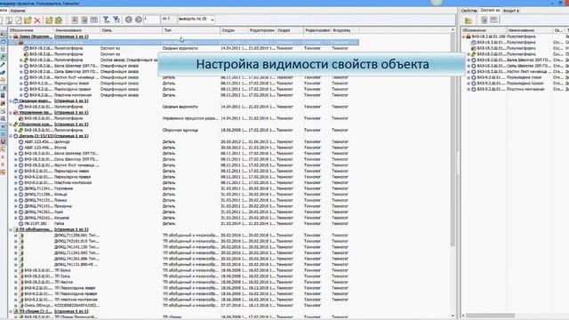Click the open folder icon left of red X
Viewport: 569px width, 320px height.
(x=28, y=20)
